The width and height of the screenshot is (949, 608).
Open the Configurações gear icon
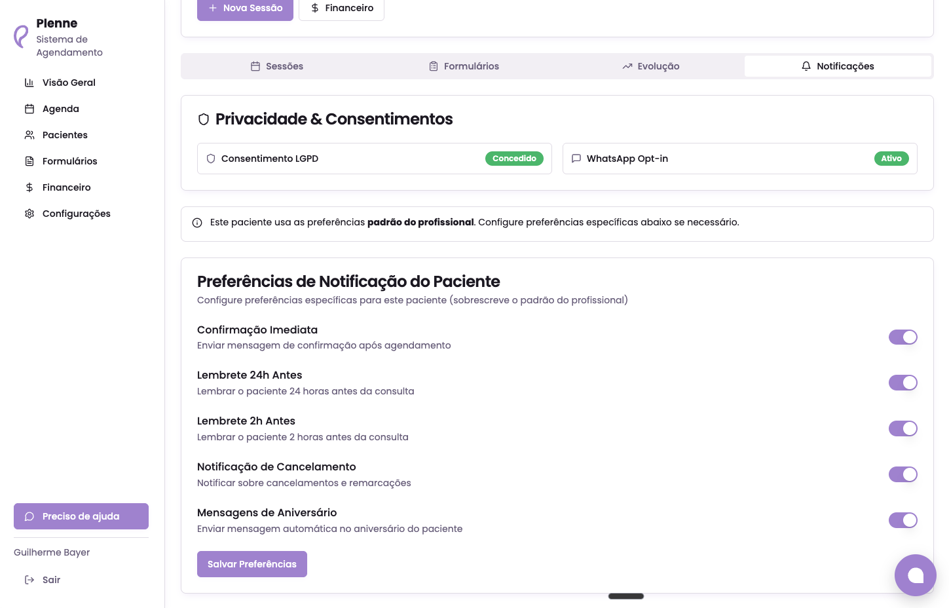tap(29, 214)
